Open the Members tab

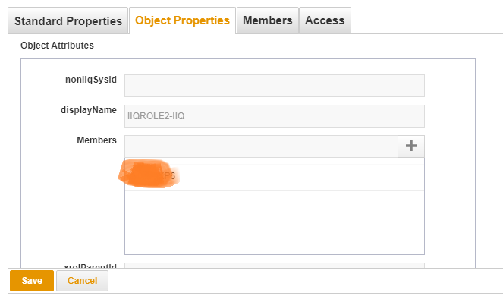[268, 20]
